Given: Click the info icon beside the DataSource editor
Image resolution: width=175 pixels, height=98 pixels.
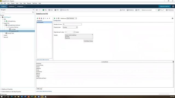Looking at the screenshot, I should pyautogui.click(x=173, y=18).
